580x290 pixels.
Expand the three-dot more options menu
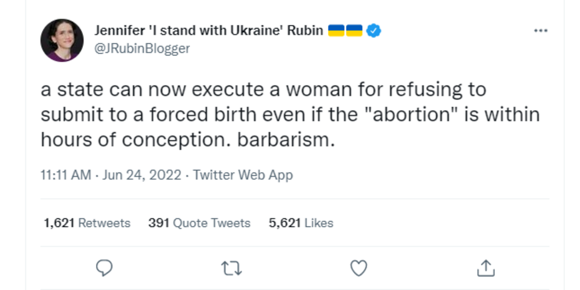point(540,30)
